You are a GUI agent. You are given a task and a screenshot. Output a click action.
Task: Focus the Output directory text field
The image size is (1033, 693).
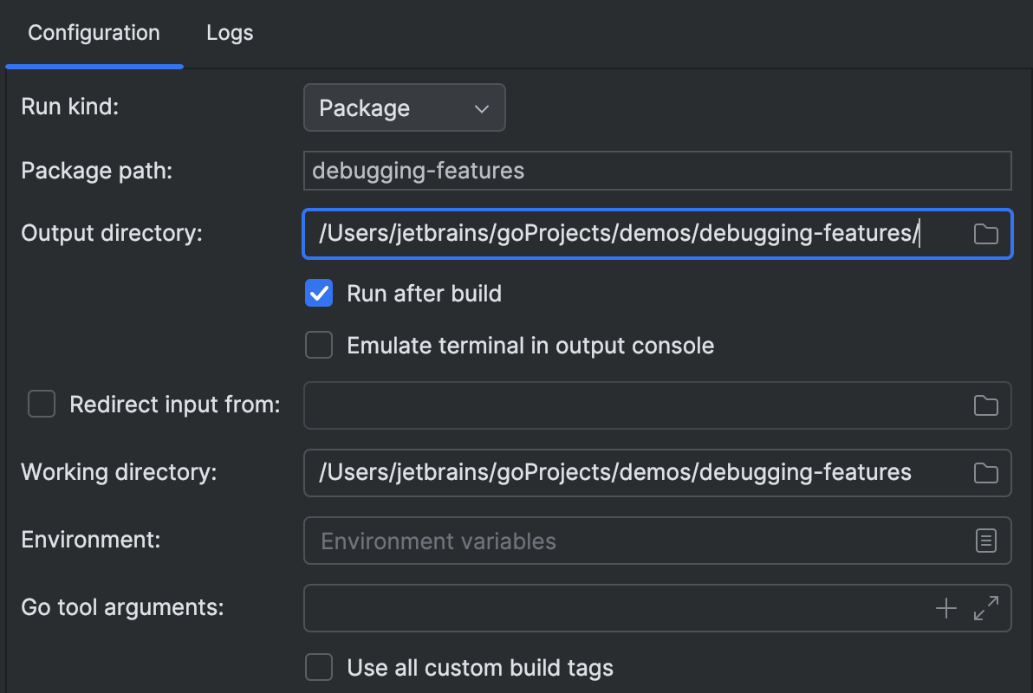tap(633, 234)
